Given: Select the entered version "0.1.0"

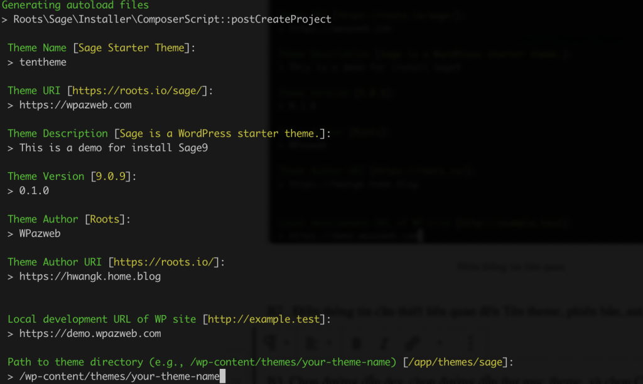Looking at the screenshot, I should [34, 191].
